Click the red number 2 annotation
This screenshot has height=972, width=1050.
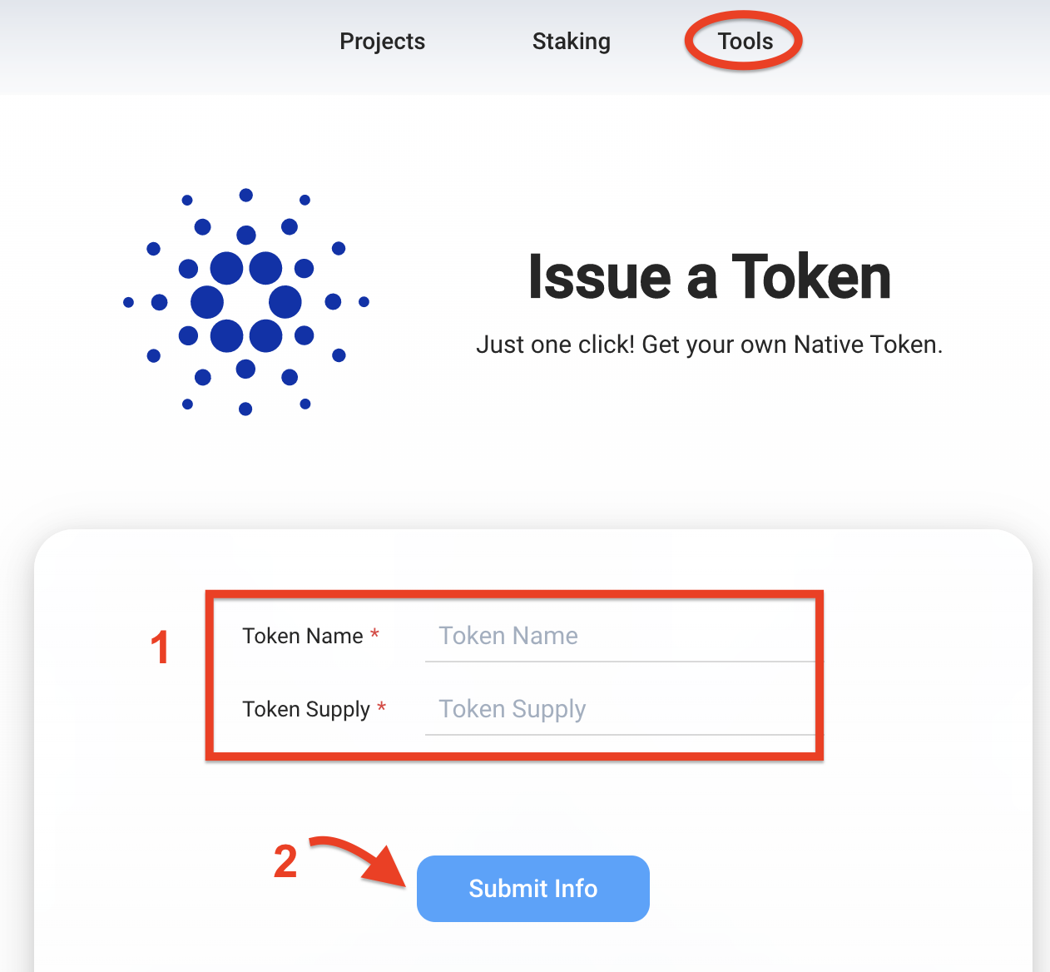[x=285, y=861]
